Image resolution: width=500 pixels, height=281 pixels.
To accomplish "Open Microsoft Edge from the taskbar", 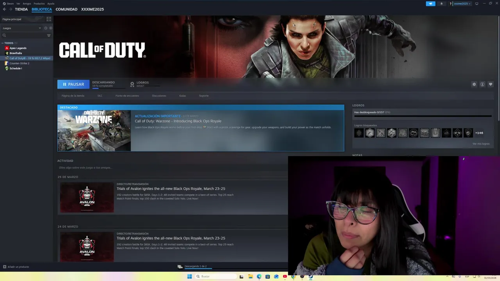I will 259,276.
